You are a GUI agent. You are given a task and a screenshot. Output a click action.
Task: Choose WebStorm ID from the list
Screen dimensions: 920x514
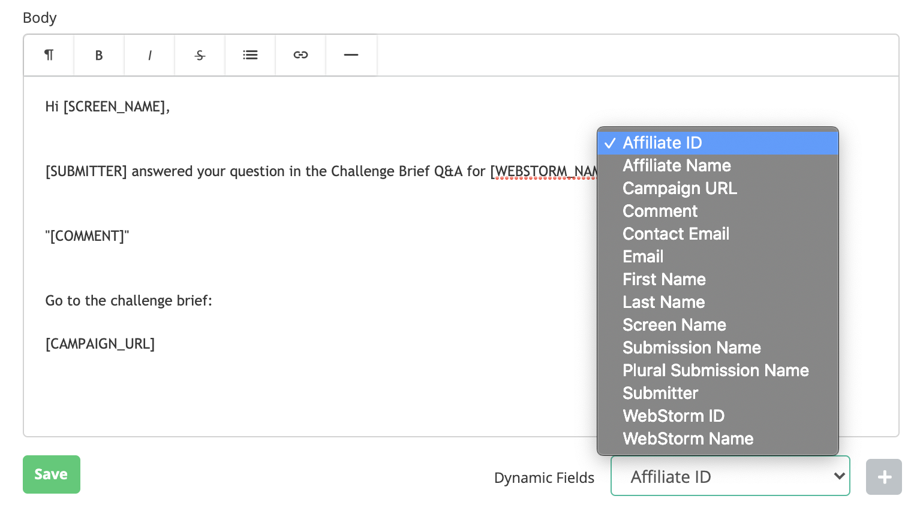pos(718,416)
